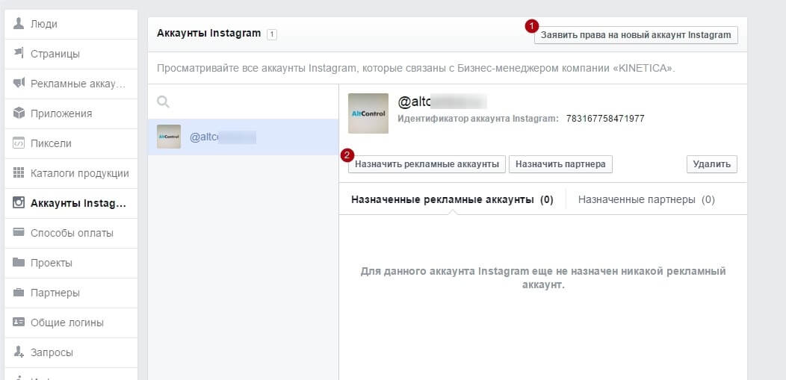Click the Requests person-plus icon
The width and height of the screenshot is (786, 380).
19,352
